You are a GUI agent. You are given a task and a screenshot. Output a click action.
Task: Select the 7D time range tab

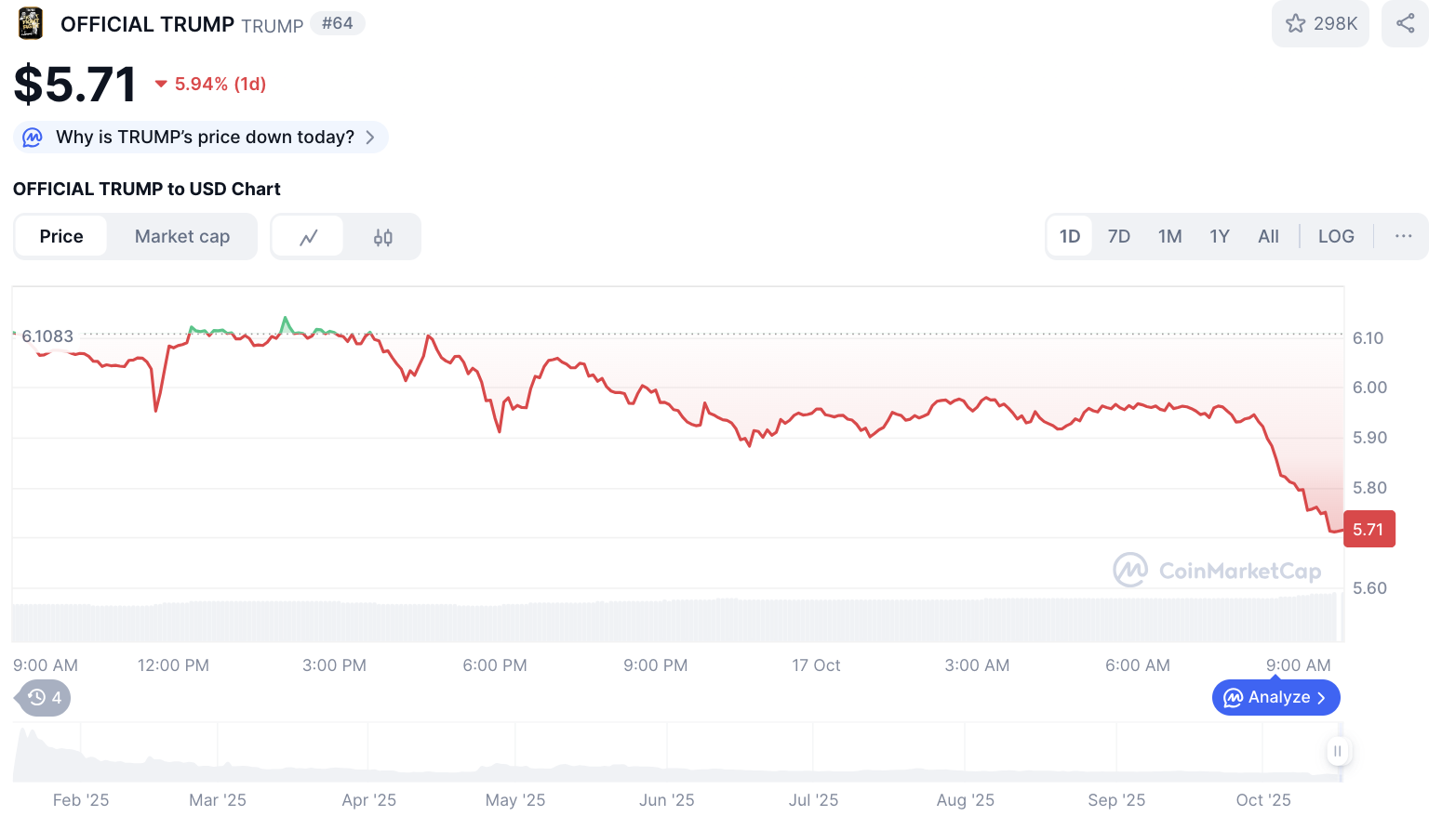coord(1118,236)
